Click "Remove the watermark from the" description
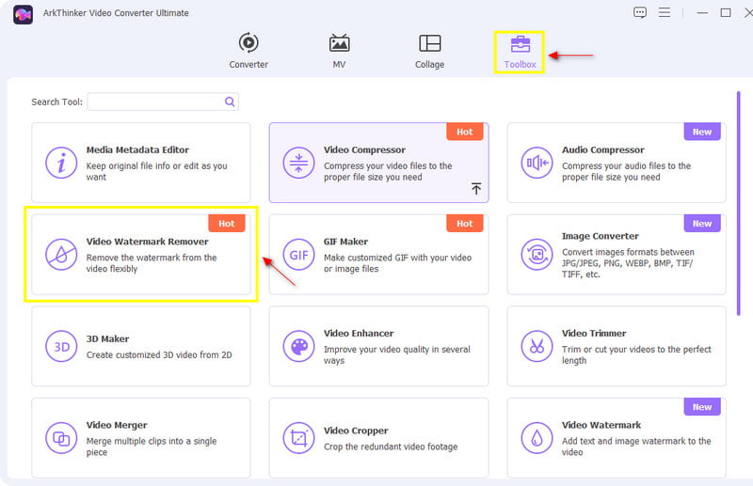The image size is (753, 486). 152,263
